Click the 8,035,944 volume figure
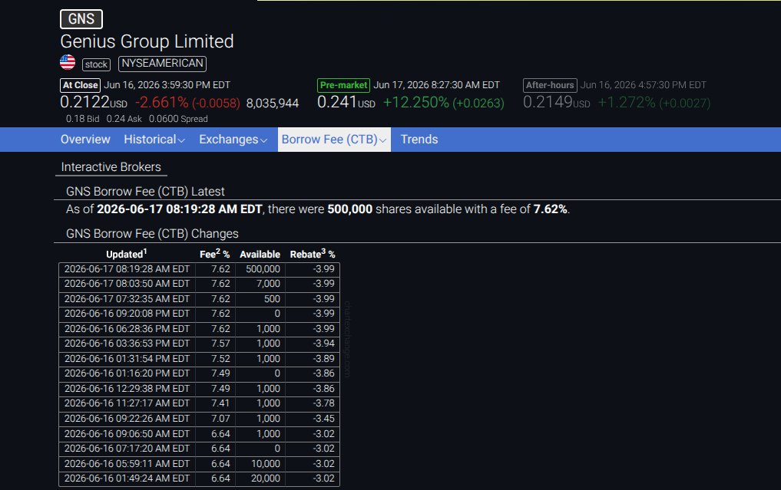This screenshot has height=490, width=781. (x=273, y=103)
